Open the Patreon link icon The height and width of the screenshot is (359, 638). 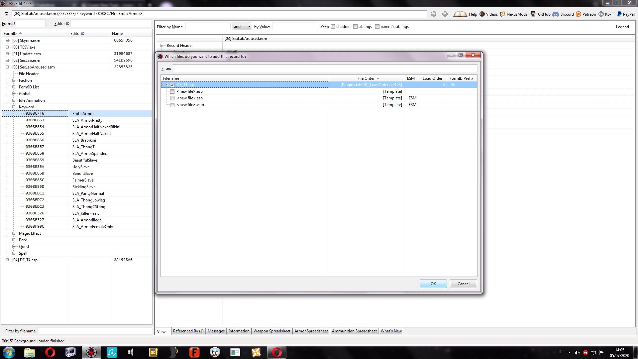[x=579, y=14]
